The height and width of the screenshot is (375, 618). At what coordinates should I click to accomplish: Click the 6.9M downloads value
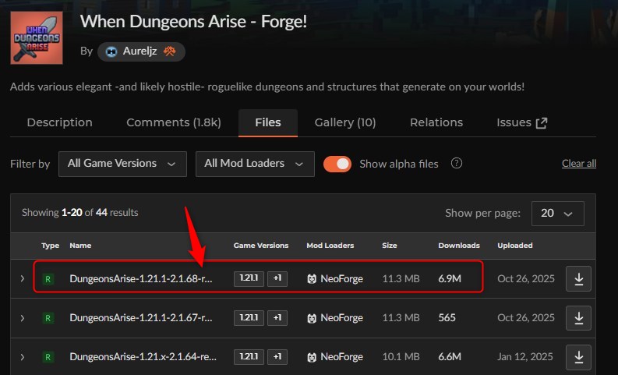[450, 279]
